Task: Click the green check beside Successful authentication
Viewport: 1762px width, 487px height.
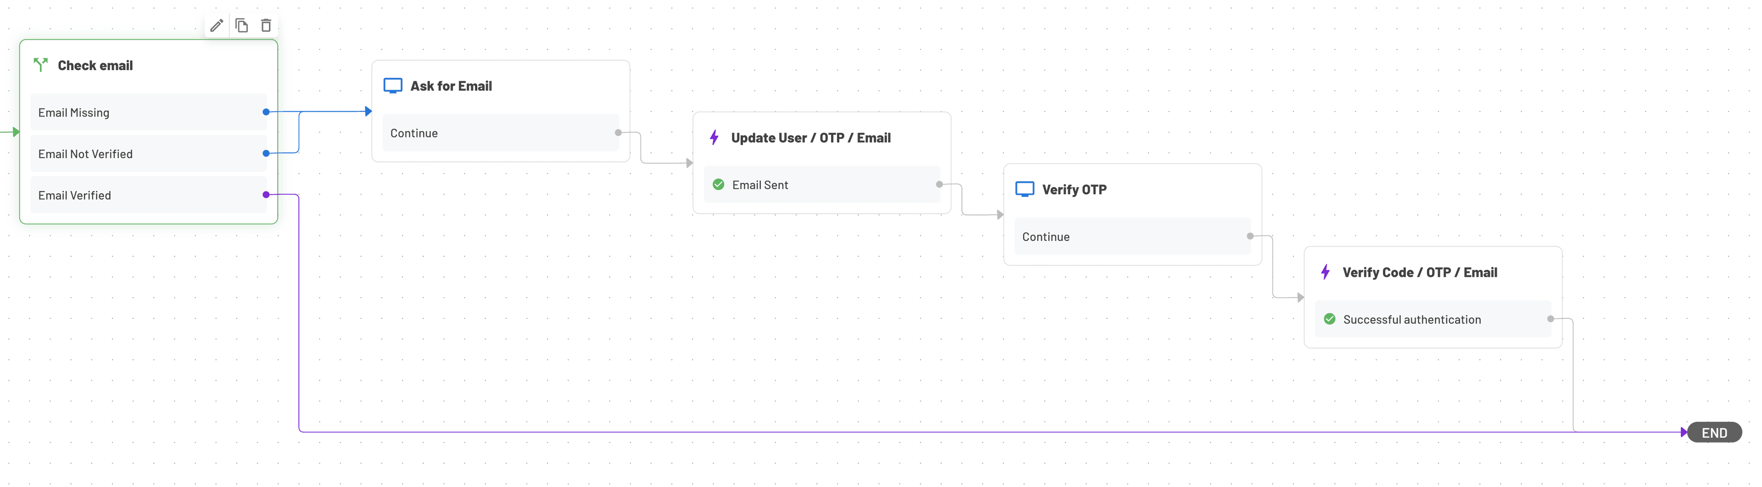Action: coord(1330,319)
